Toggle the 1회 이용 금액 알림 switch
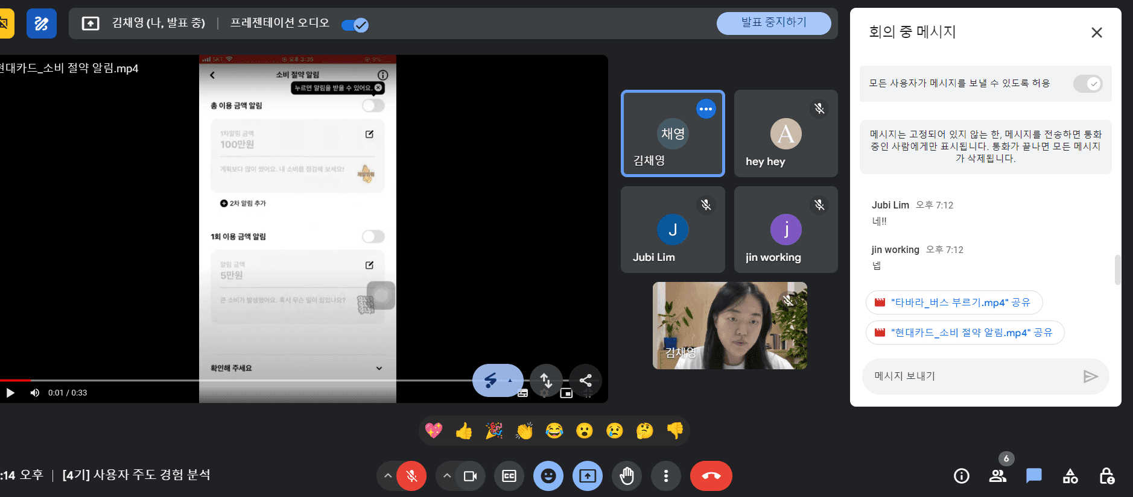 pos(373,236)
